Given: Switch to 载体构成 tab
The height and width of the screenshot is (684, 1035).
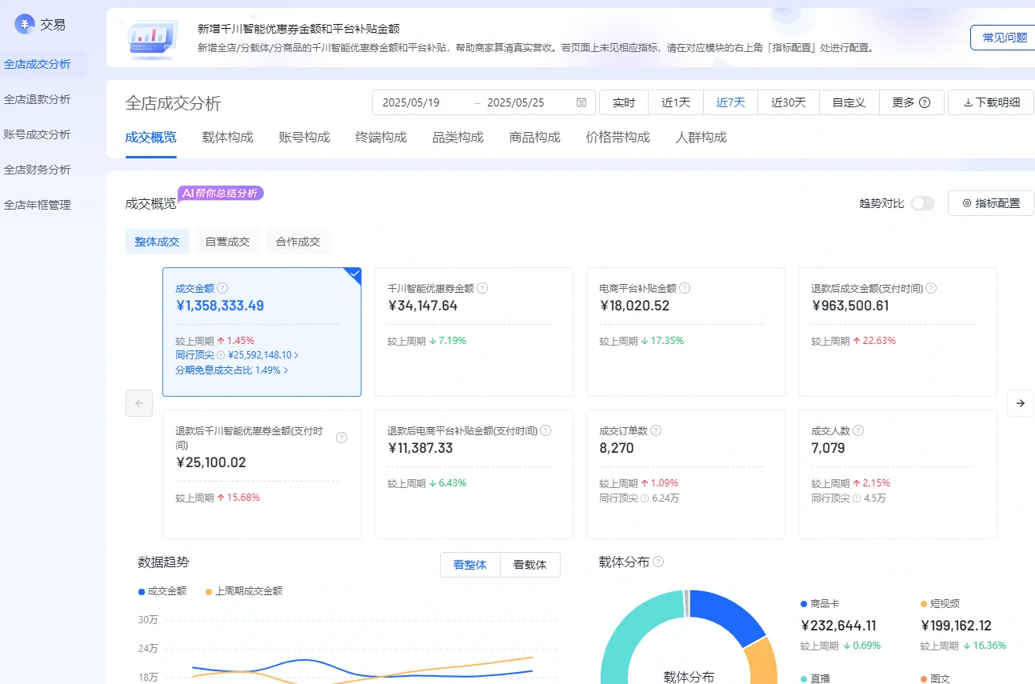Looking at the screenshot, I should (228, 138).
